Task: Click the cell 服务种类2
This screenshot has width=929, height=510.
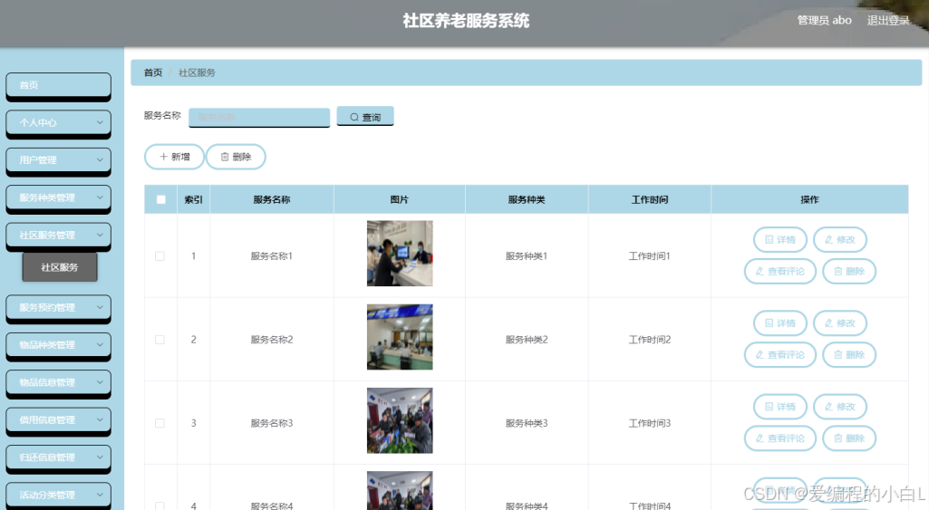Action: 527,340
